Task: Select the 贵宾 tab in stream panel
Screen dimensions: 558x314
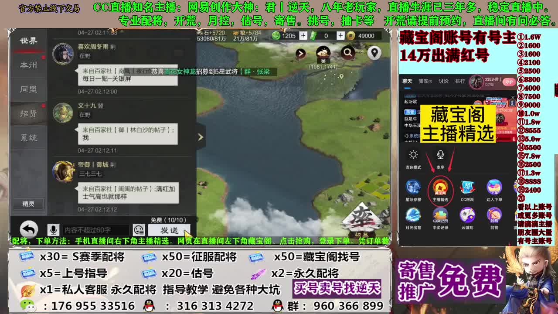Action: pos(425,81)
